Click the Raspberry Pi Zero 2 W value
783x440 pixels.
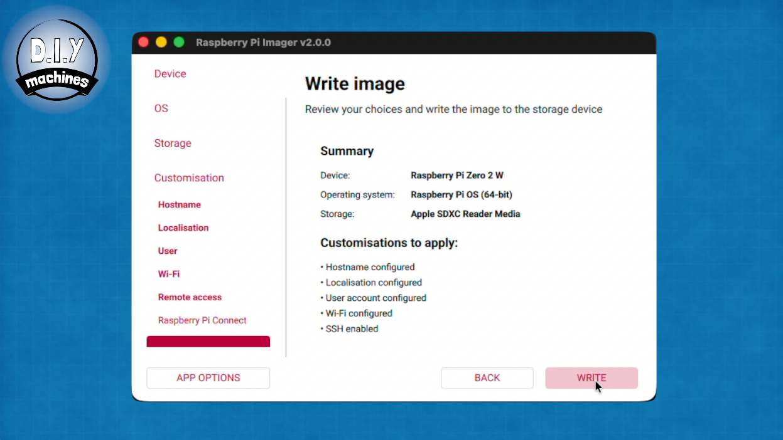[457, 175]
